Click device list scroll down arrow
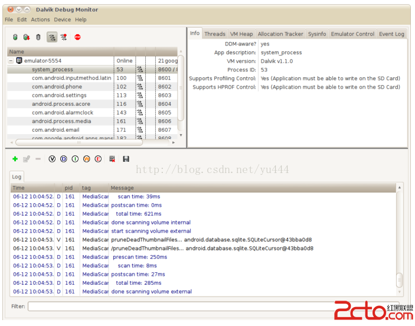Screen dimensions: 415x326 [181, 135]
